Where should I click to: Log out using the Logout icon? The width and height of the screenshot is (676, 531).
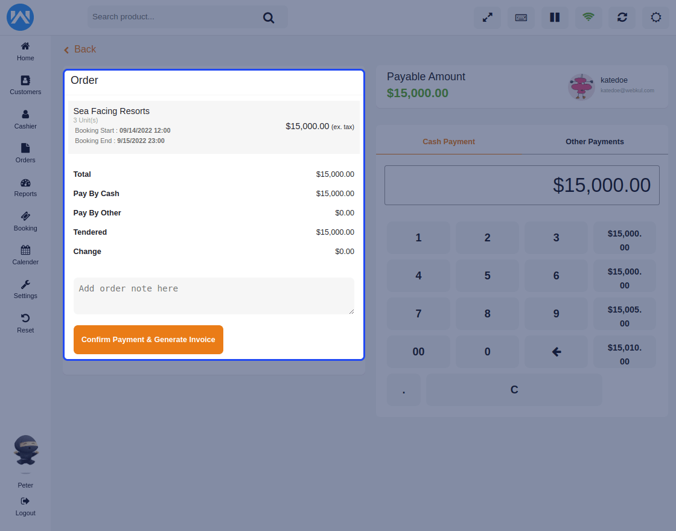25,506
